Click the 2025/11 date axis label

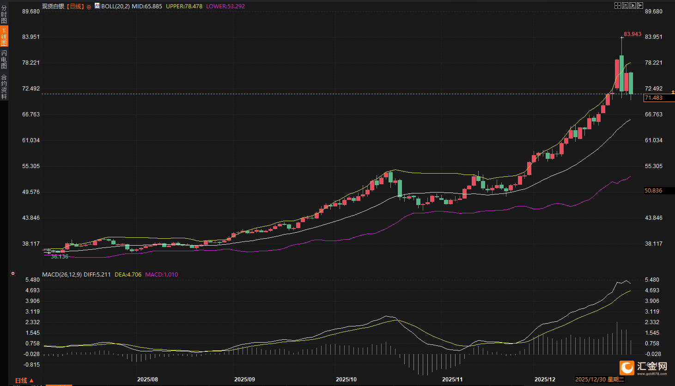[452, 380]
